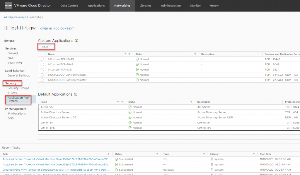
Task: Click the info icon beside Custom Applications
Action: click(76, 41)
